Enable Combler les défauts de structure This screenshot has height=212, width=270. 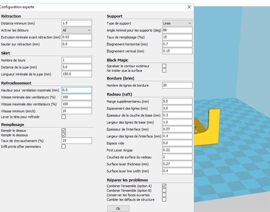click(x=164, y=199)
